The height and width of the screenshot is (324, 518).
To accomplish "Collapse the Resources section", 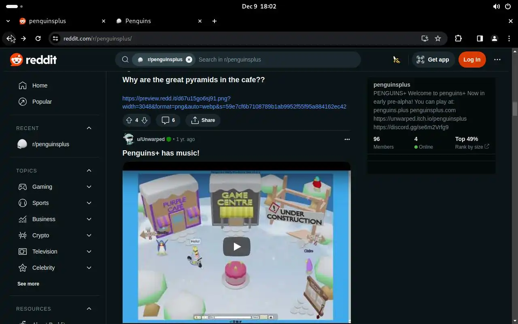I will click(x=89, y=309).
